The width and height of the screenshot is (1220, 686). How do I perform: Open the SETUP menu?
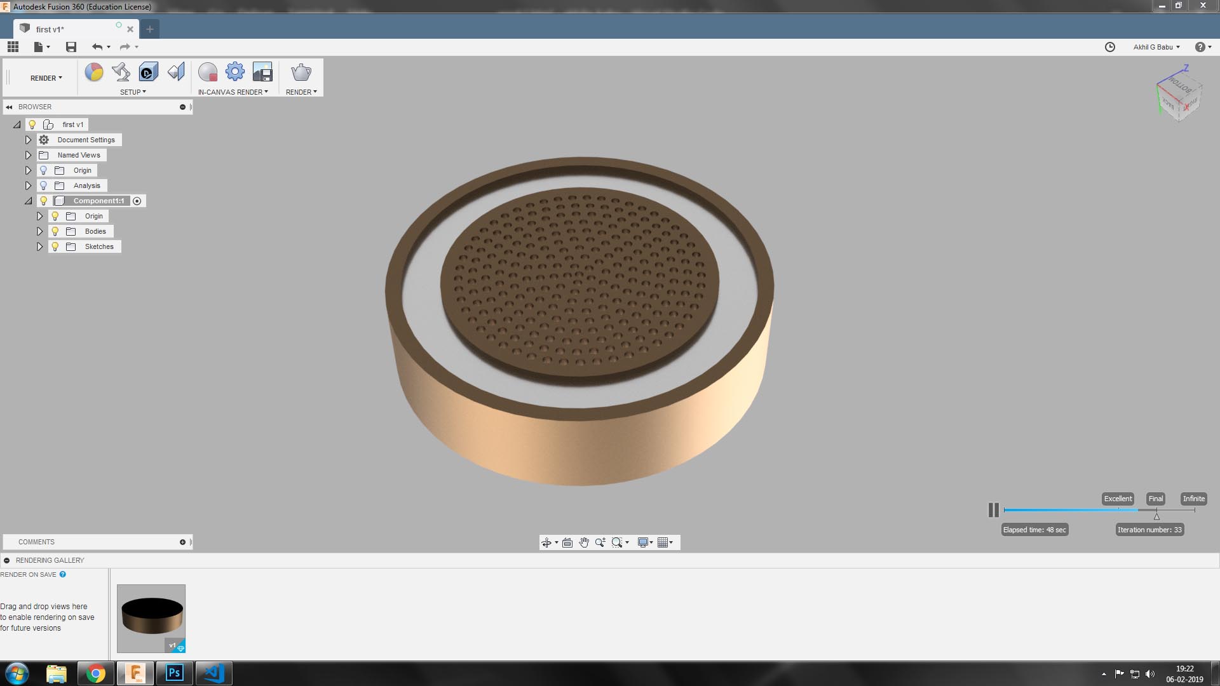pyautogui.click(x=133, y=92)
